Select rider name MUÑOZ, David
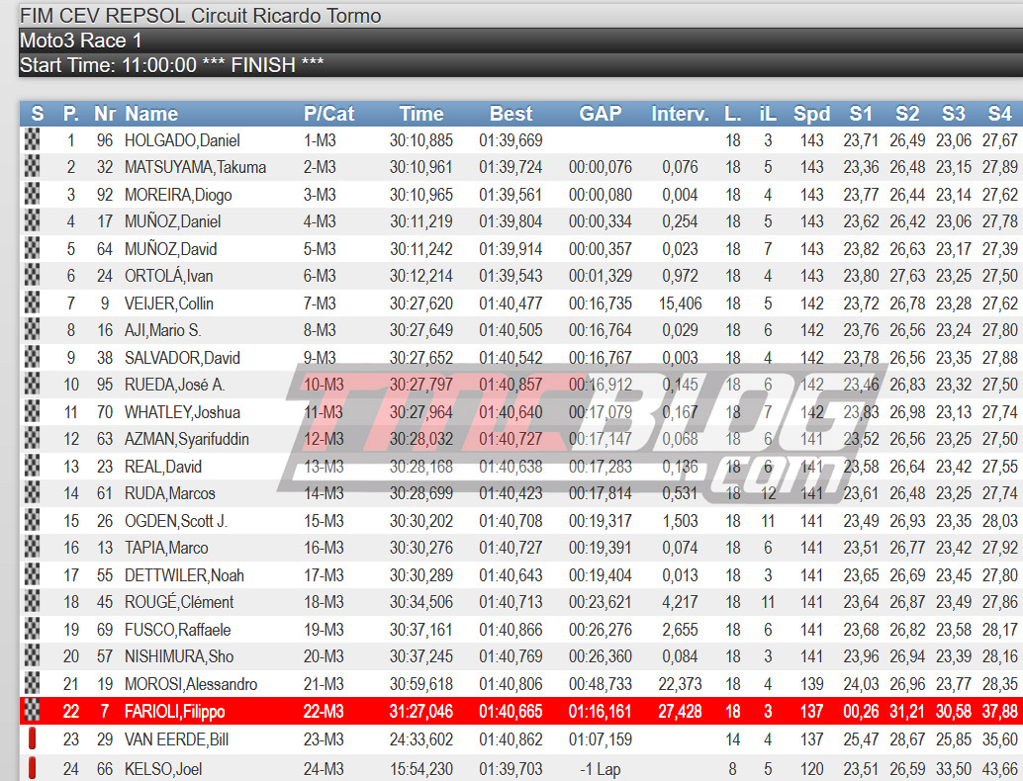 pos(170,249)
